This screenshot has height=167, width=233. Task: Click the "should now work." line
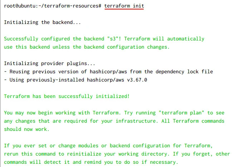(26, 129)
